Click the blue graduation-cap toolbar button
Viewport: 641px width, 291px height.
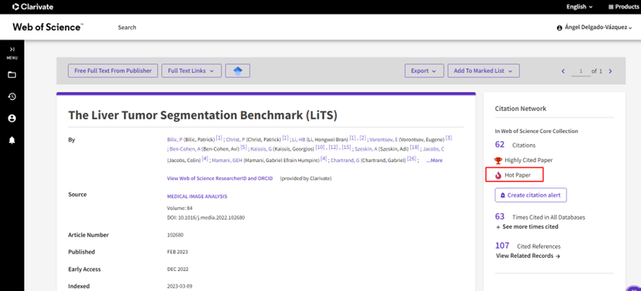(237, 71)
